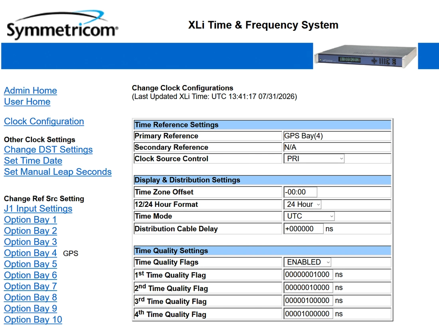The height and width of the screenshot is (329, 439).
Task: Expand the Clock Source Control dropdown
Action: [x=314, y=159]
